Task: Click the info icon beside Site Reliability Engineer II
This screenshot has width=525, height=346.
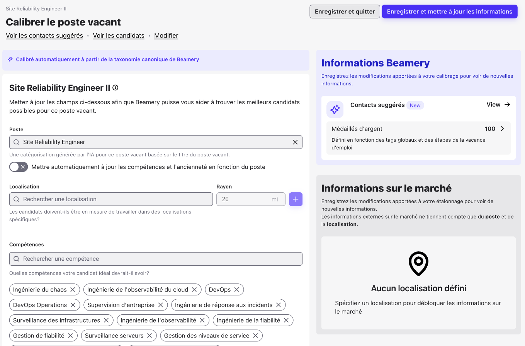Action: pos(115,88)
